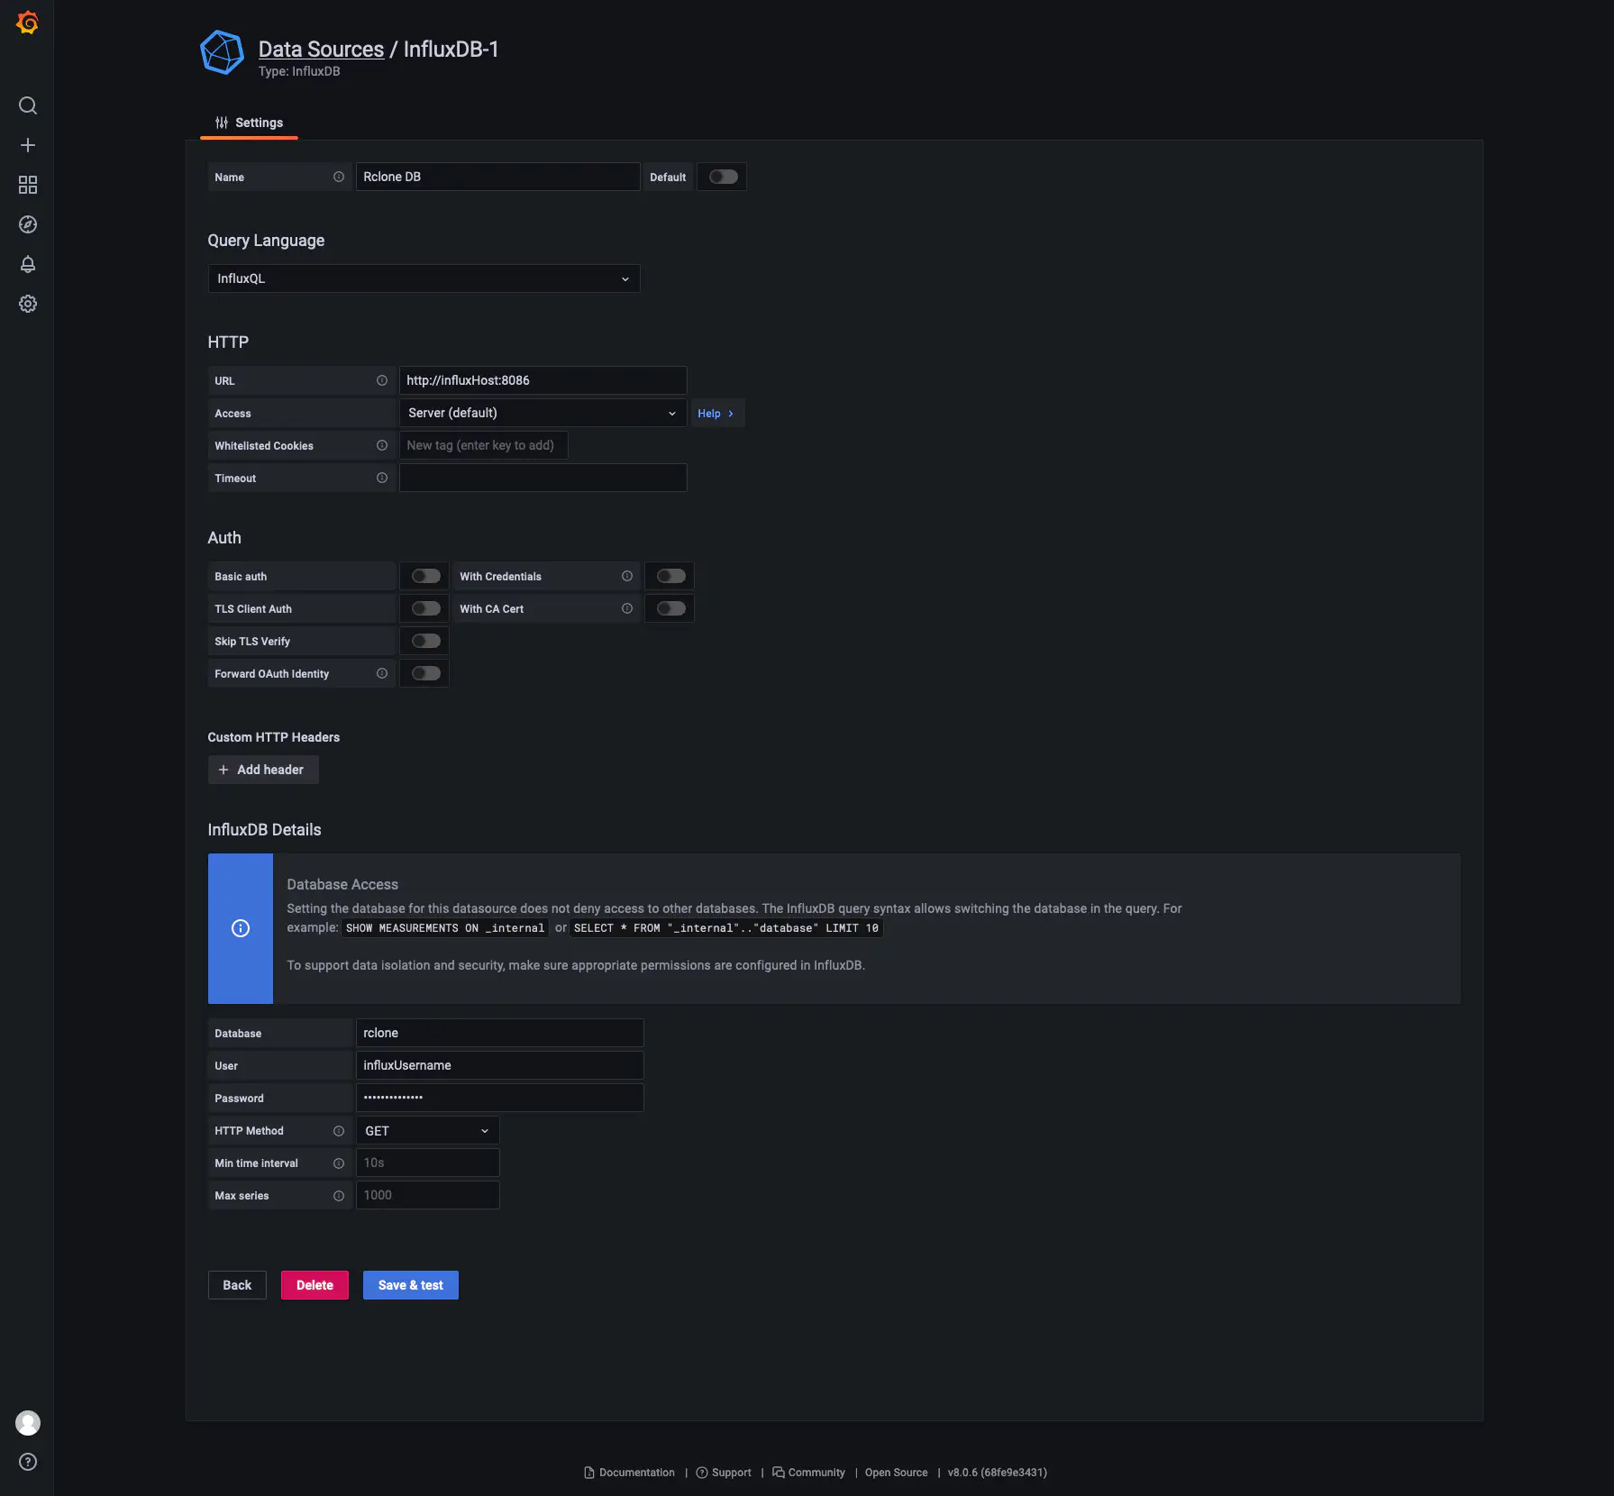
Task: Focus the Max series input field
Action: tap(427, 1195)
